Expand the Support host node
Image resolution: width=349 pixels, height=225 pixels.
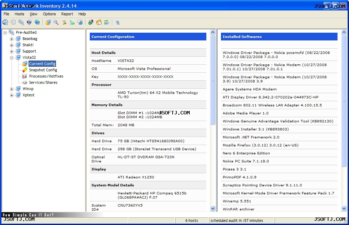[11, 51]
